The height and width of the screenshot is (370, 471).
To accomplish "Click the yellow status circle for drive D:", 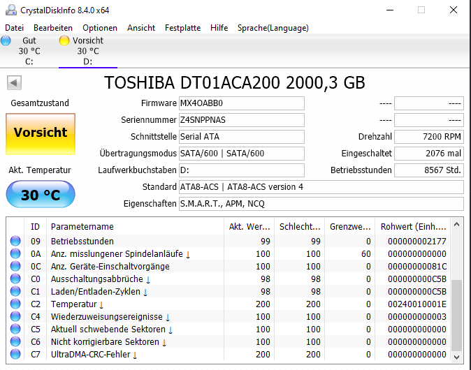I will click(64, 40).
